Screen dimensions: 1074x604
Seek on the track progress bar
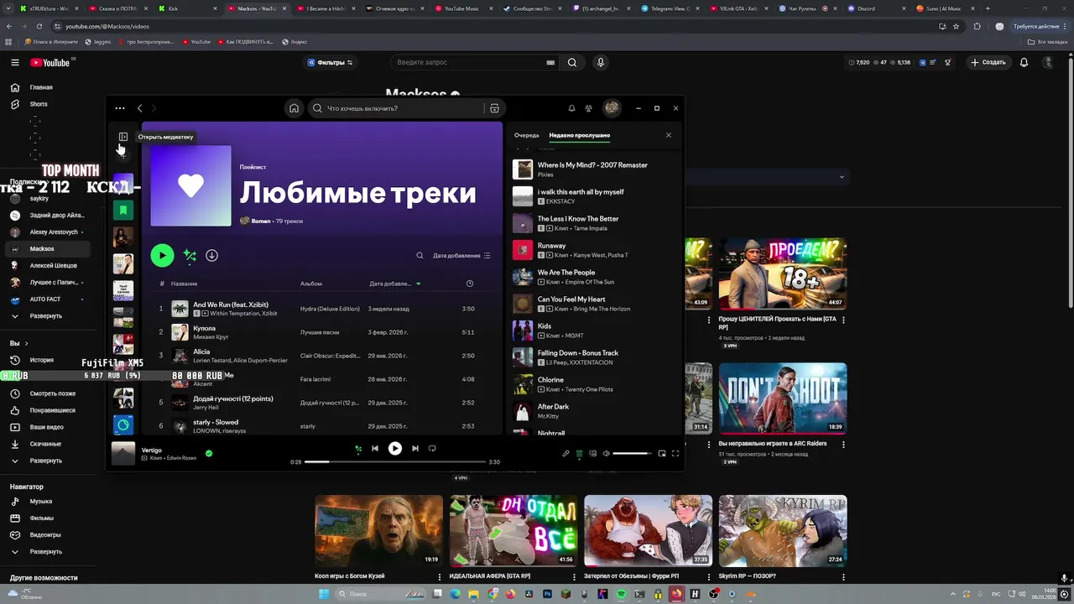[x=395, y=461]
